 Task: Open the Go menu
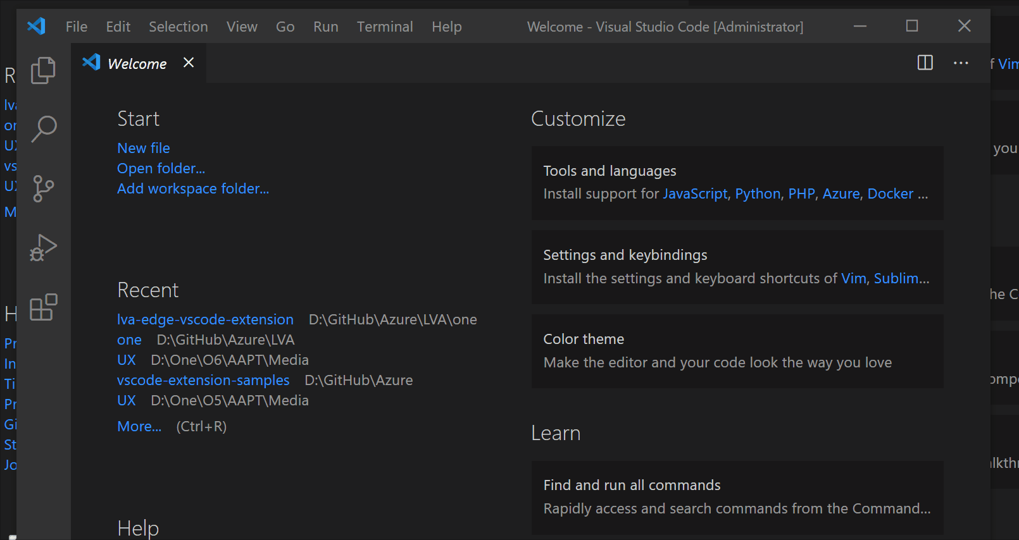285,27
